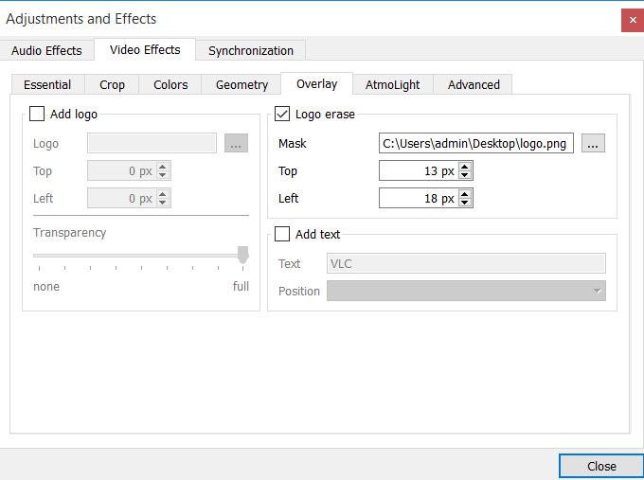Decrease the Logo erase Top value
The image size is (644, 480).
coord(465,176)
